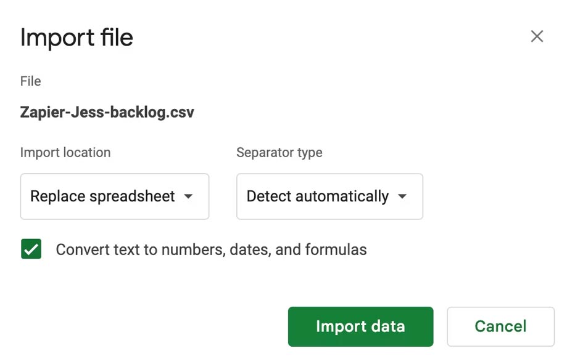Dismiss the dialog via the X icon
This screenshot has height=364, width=575.
coord(537,36)
